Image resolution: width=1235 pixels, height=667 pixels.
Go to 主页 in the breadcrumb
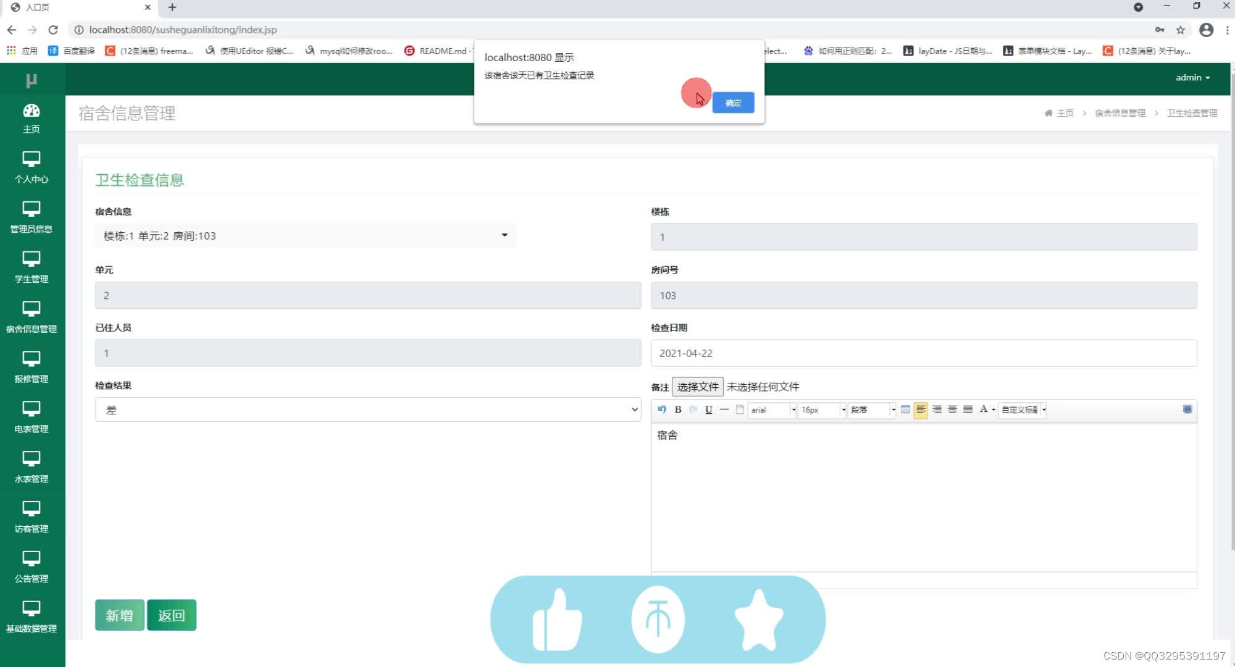point(1060,113)
